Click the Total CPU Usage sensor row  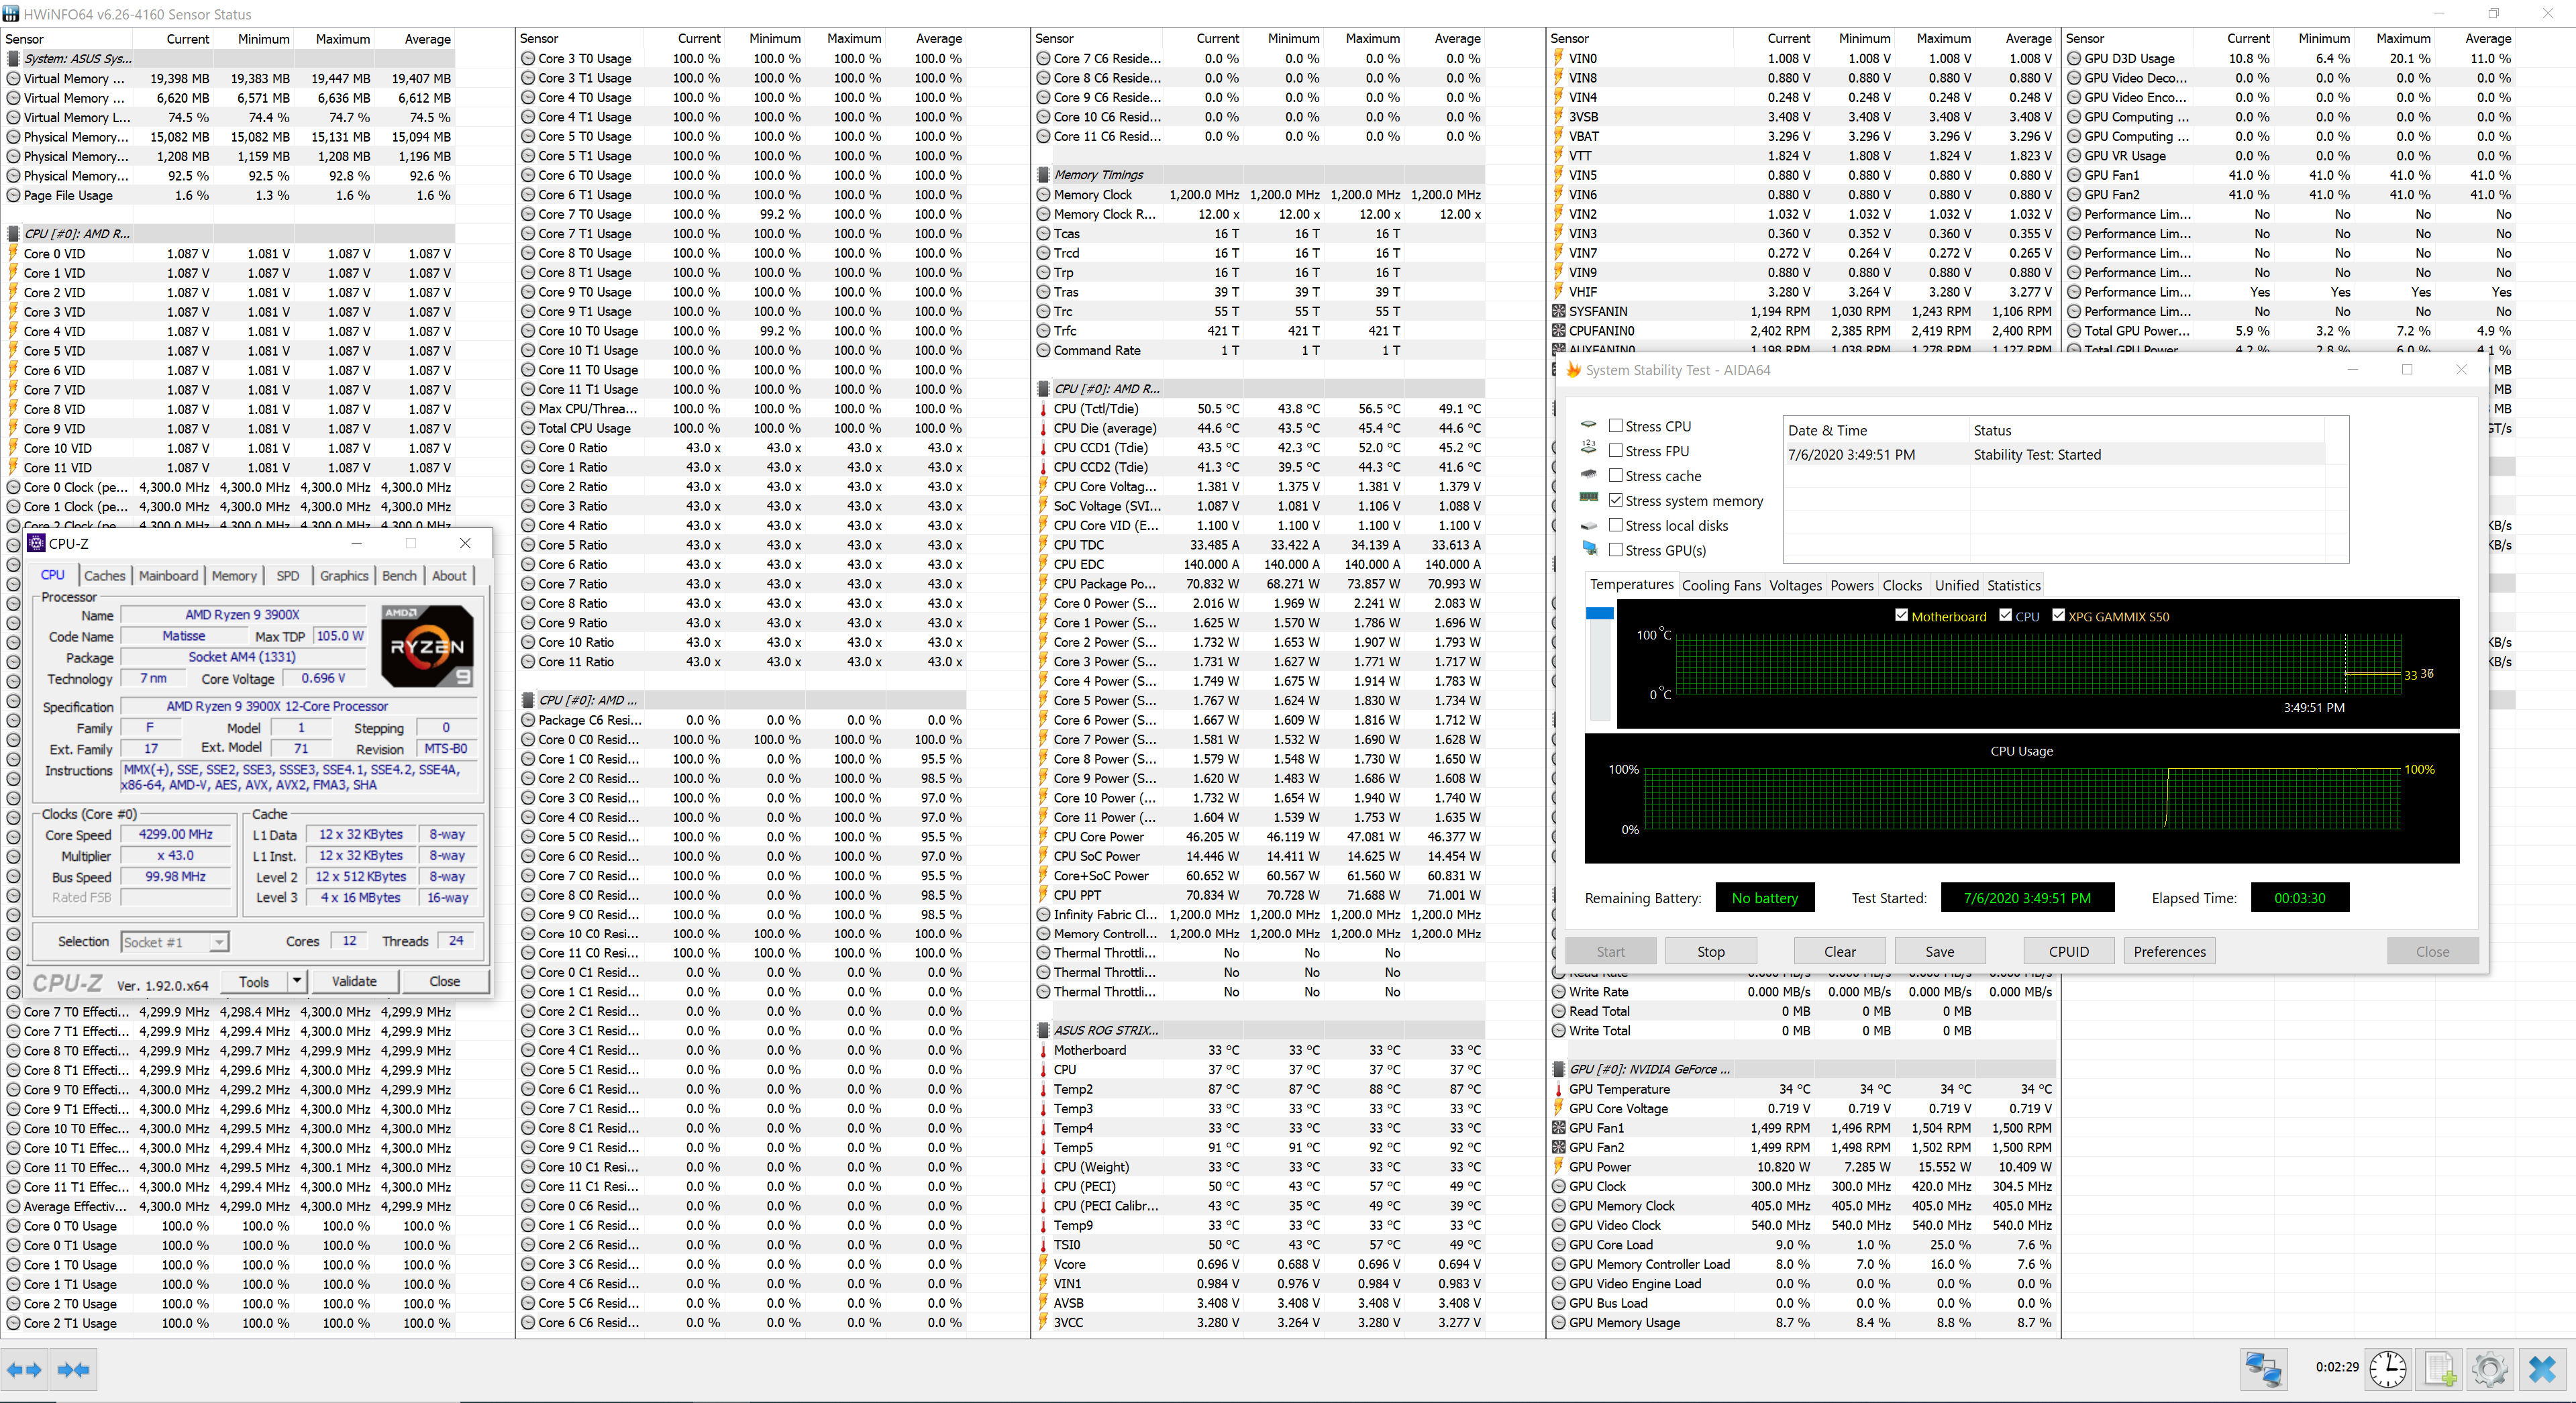[742, 428]
